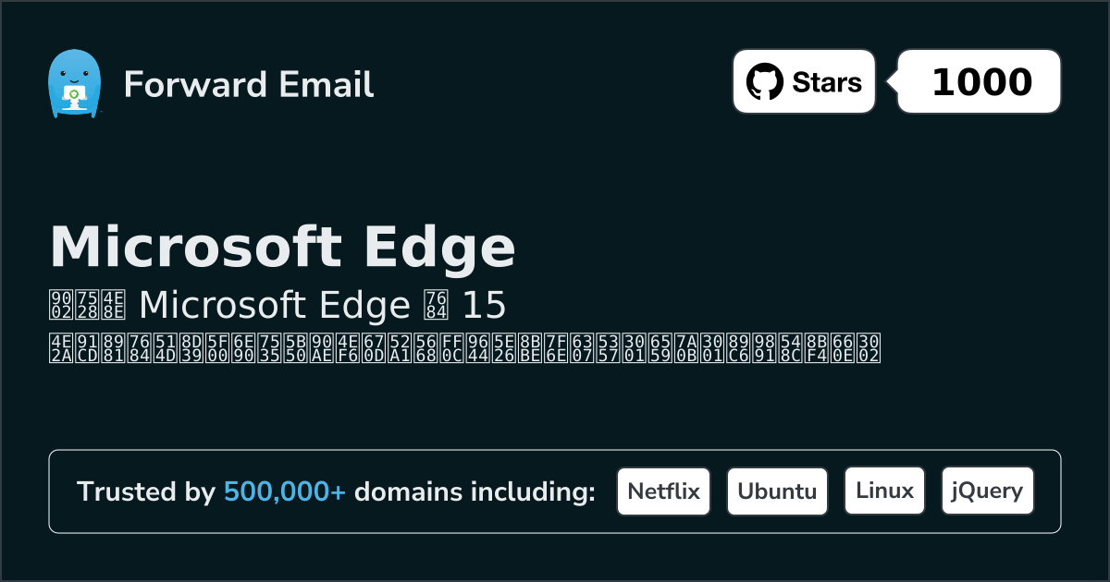Click the GitHub octocat icon
1110x582 pixels.
[x=764, y=82]
